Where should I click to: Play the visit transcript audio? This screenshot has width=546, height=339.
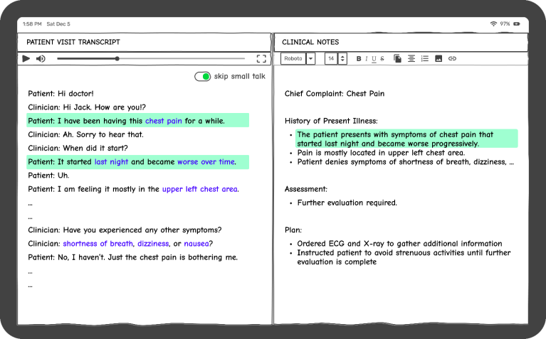pyautogui.click(x=26, y=59)
